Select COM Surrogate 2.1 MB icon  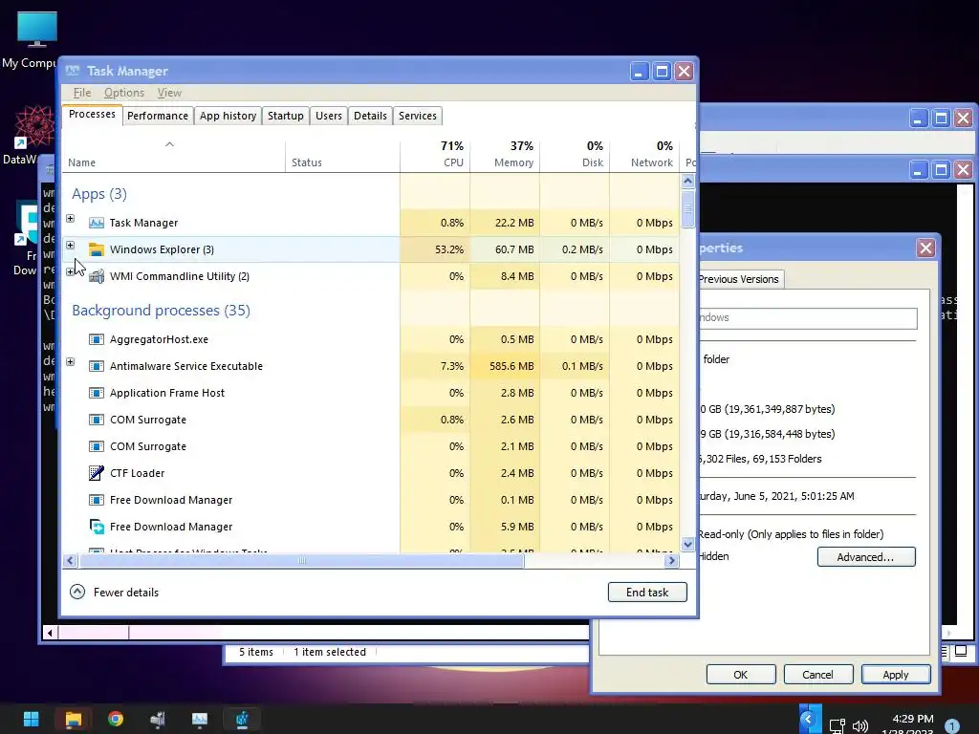click(x=97, y=447)
